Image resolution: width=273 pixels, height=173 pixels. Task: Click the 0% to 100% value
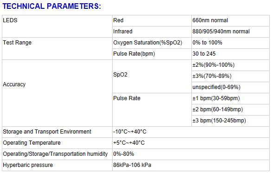point(207,43)
